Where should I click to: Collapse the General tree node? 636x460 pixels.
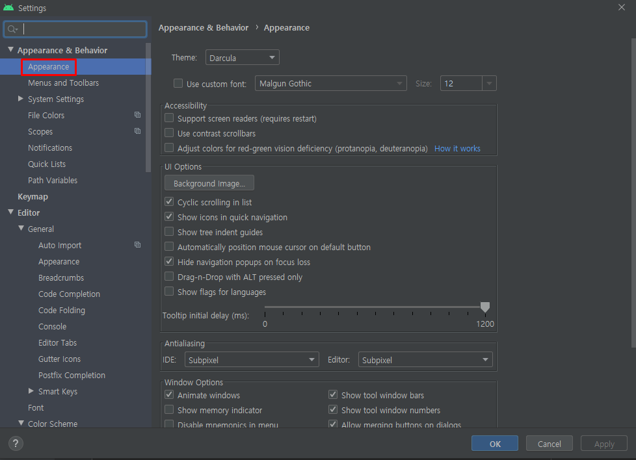pos(21,228)
